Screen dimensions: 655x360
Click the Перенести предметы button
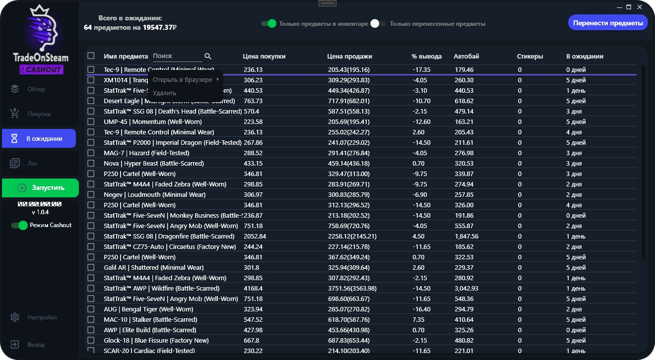point(608,23)
